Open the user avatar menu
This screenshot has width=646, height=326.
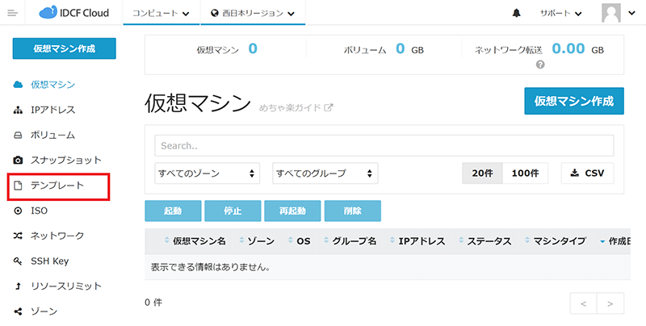[618, 13]
